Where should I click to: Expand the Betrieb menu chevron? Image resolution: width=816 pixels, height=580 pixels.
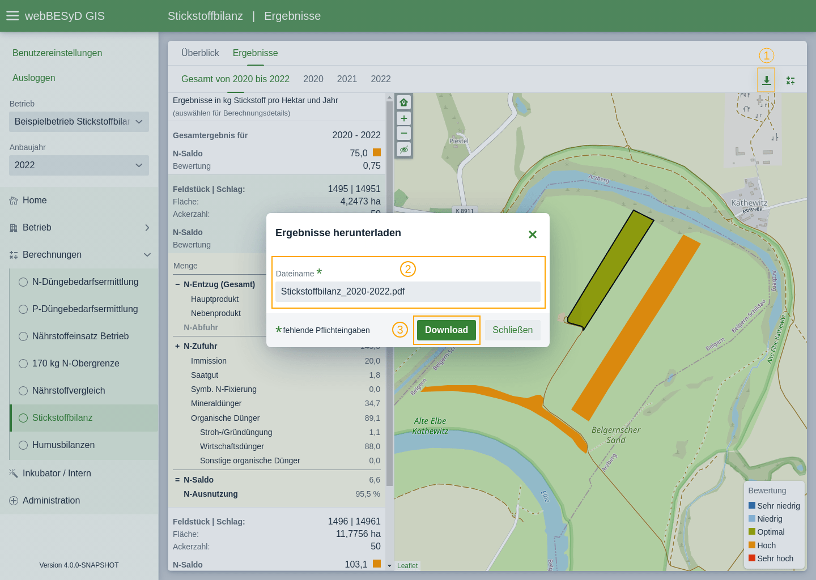point(147,228)
